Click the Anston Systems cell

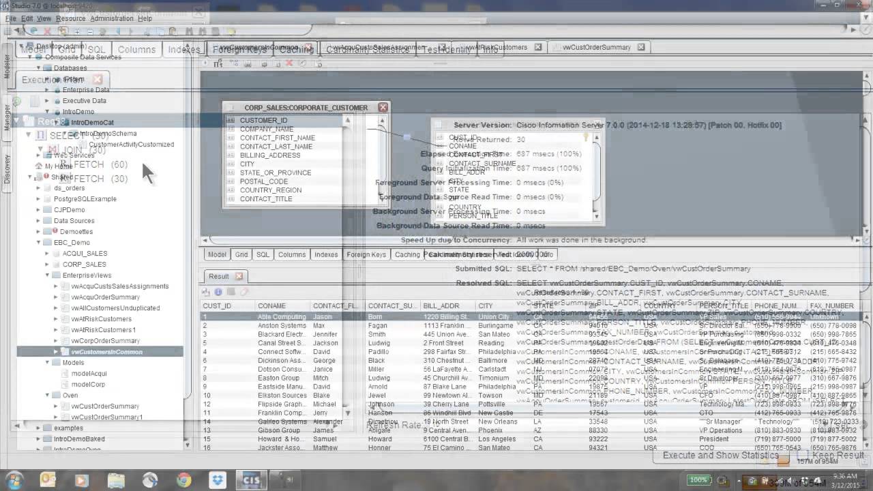tap(282, 326)
